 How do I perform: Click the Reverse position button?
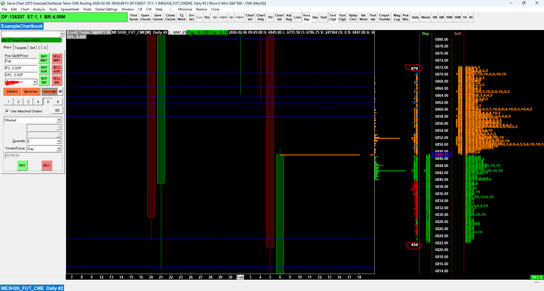(x=31, y=91)
